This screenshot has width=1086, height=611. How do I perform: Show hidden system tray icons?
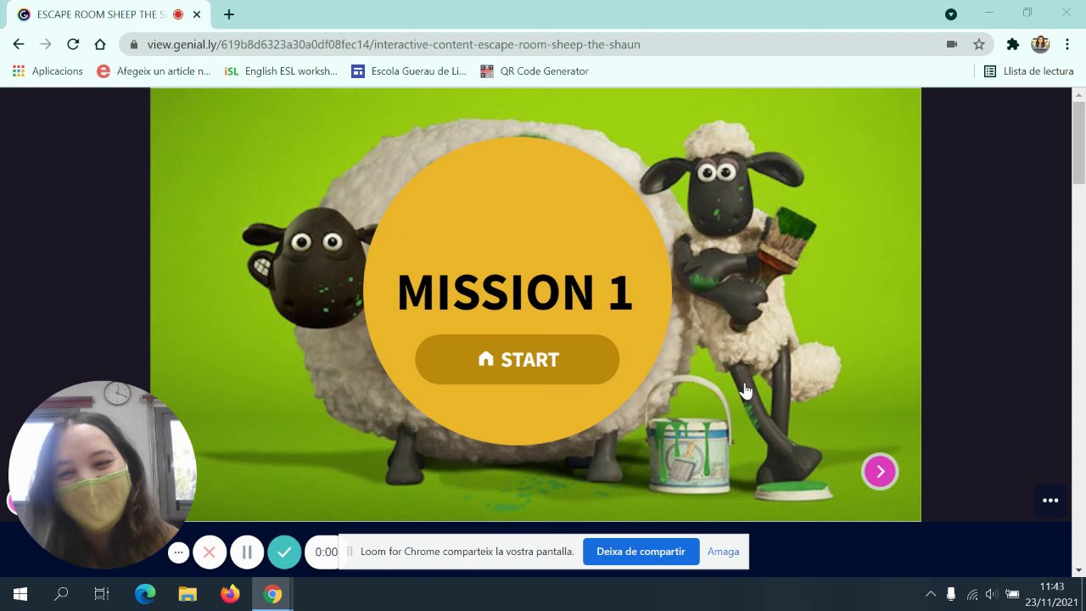tap(931, 594)
